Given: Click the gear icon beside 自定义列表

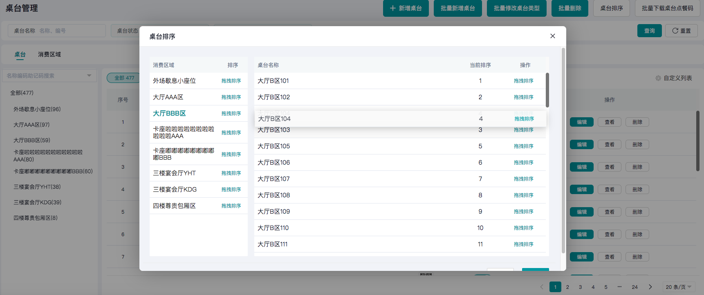Looking at the screenshot, I should pos(658,78).
